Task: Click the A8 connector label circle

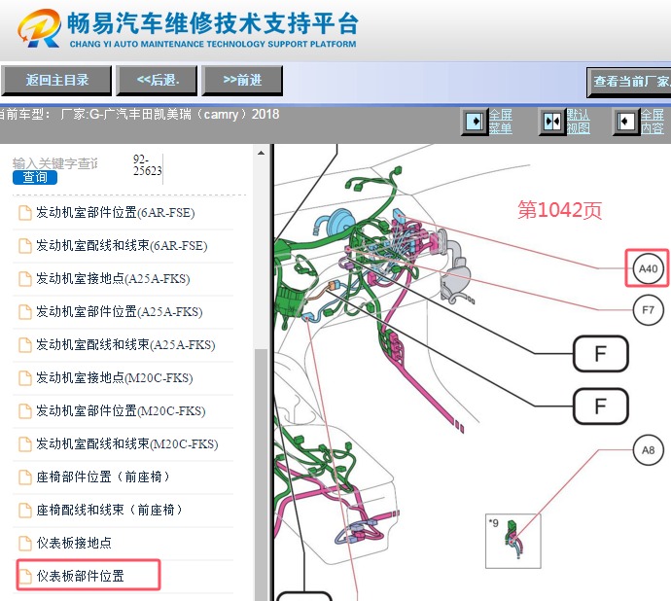Action: coord(648,450)
